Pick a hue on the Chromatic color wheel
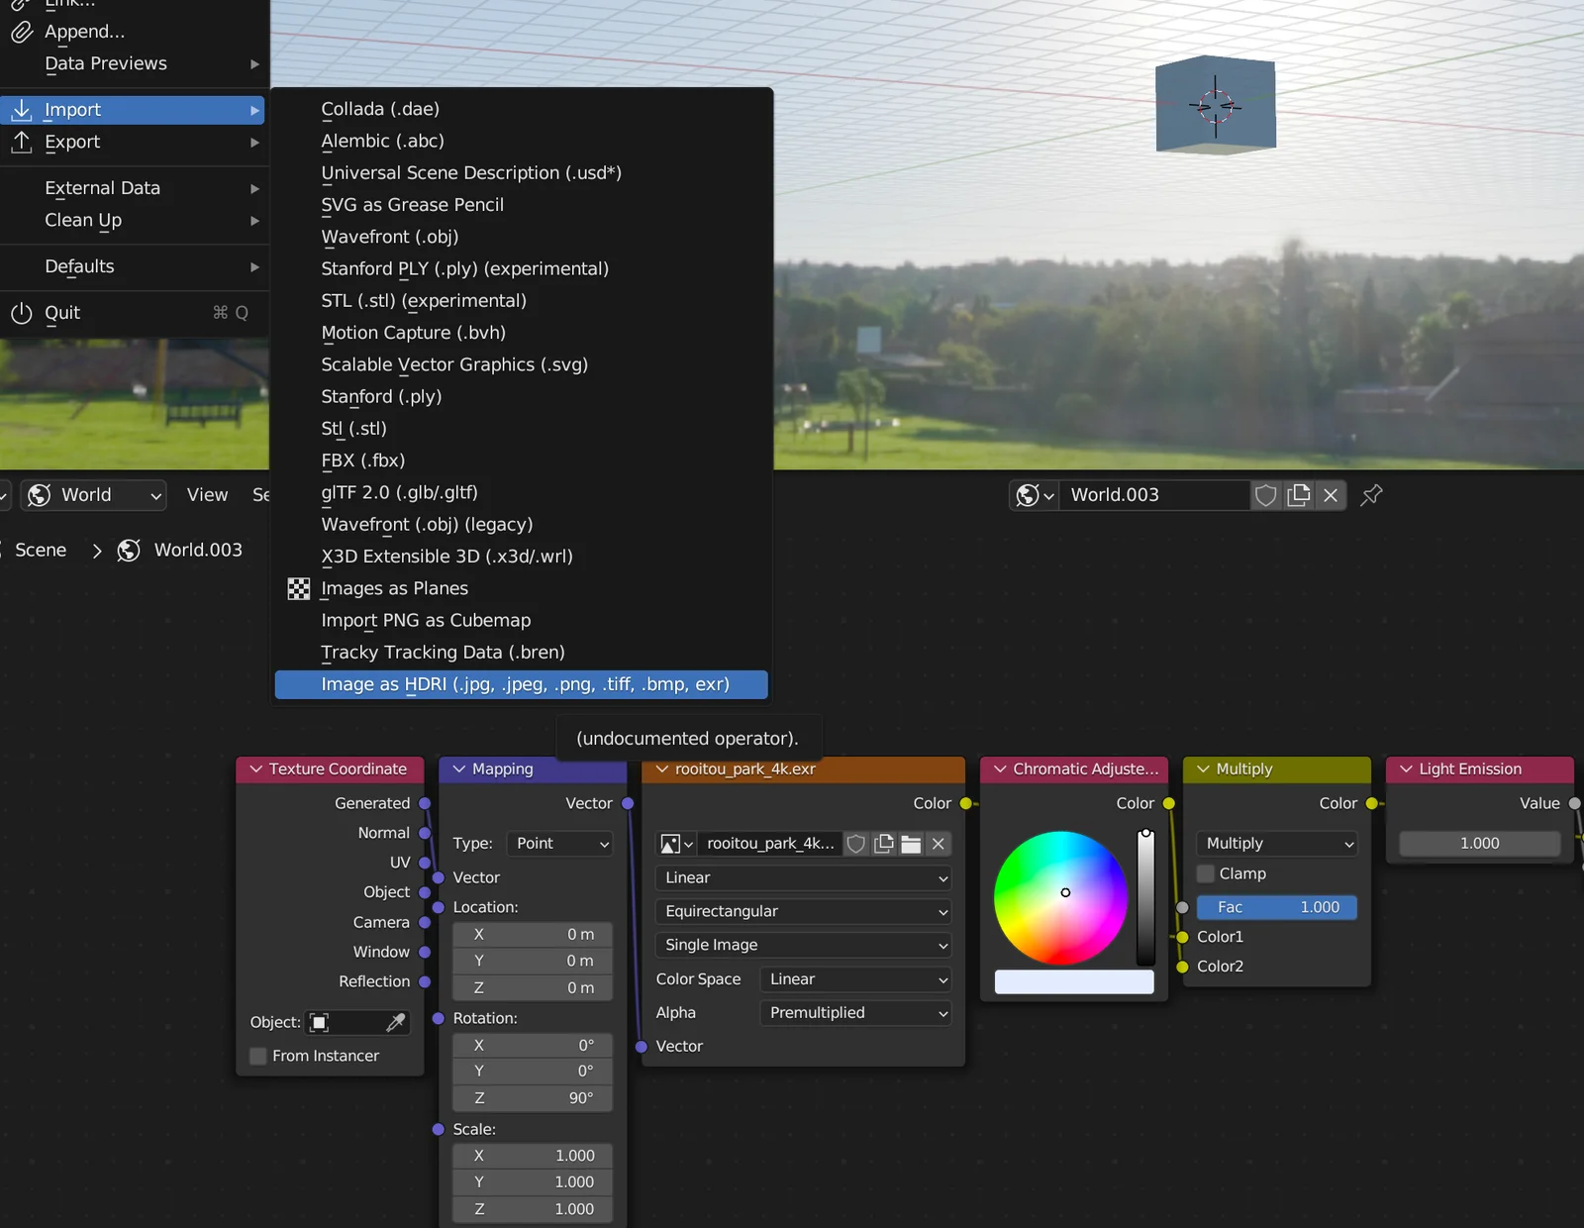 pyautogui.click(x=1065, y=892)
